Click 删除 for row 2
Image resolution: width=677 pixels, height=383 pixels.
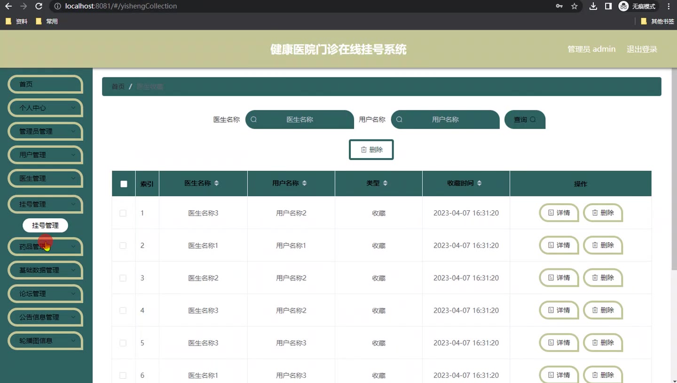coord(603,245)
